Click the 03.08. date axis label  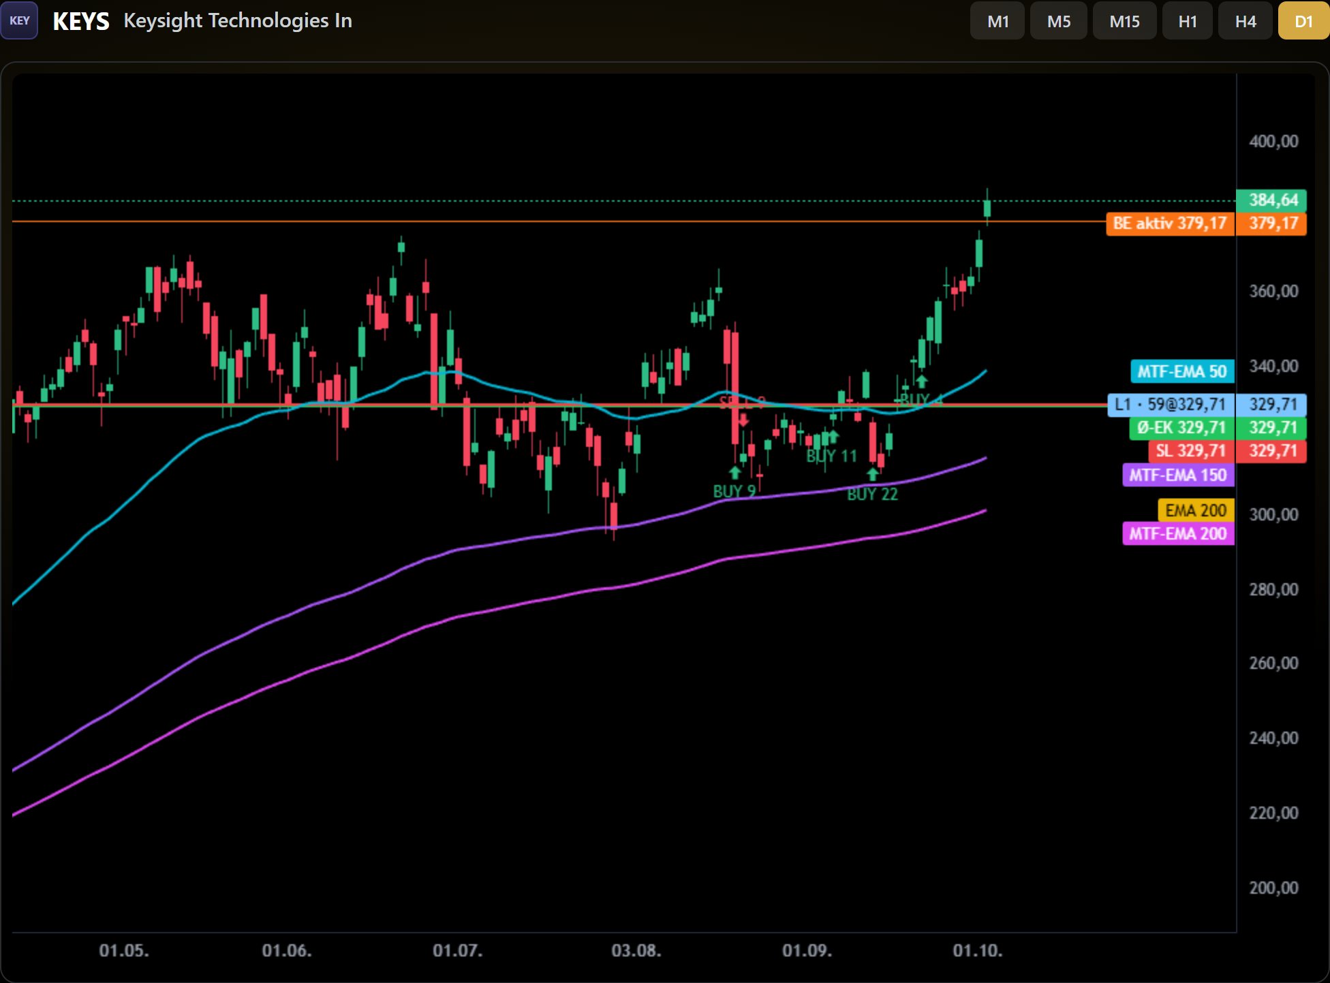(636, 951)
